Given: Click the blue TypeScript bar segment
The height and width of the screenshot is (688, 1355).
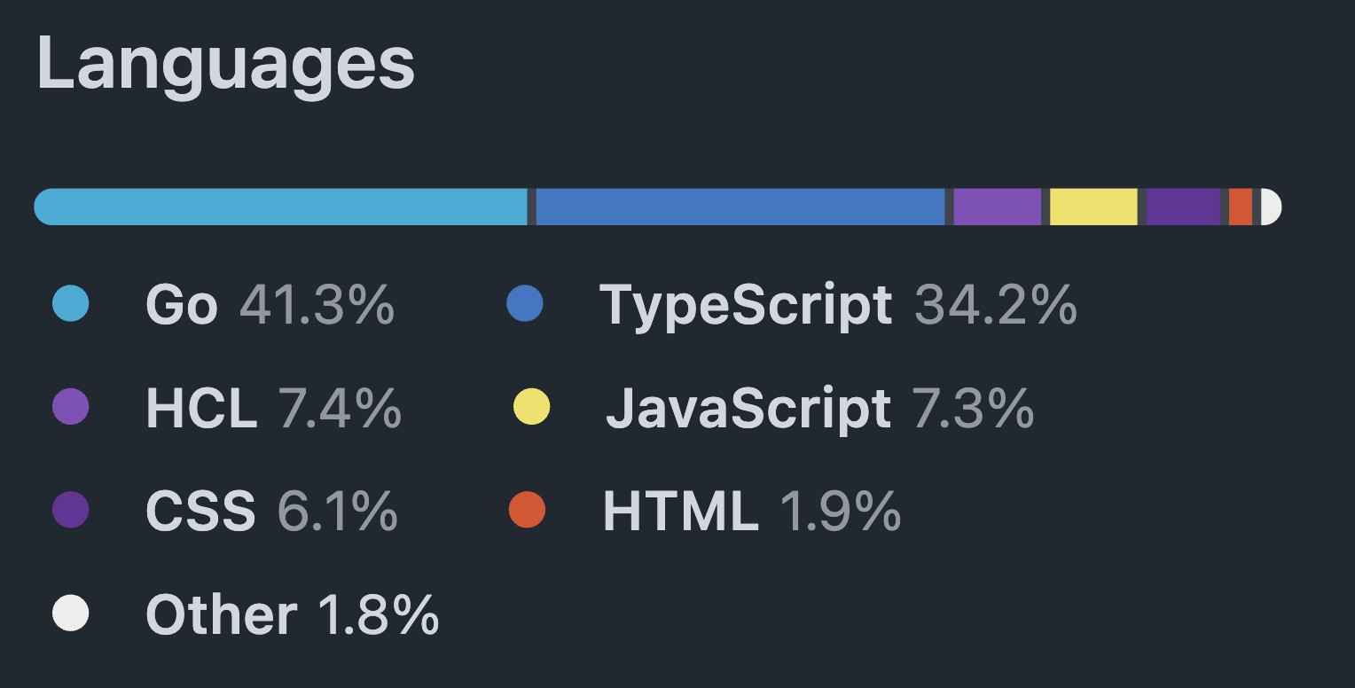Looking at the screenshot, I should (x=740, y=207).
